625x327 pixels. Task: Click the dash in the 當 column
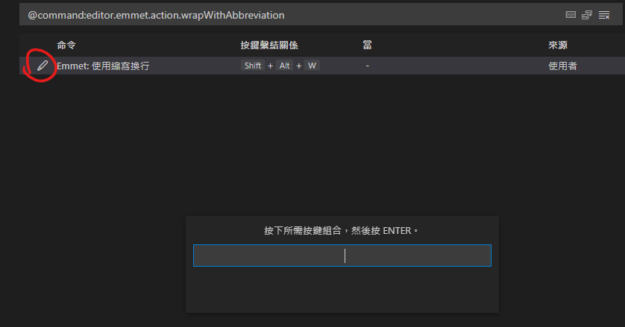pyautogui.click(x=368, y=66)
